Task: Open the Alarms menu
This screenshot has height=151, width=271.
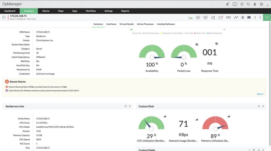Action: coord(46,11)
